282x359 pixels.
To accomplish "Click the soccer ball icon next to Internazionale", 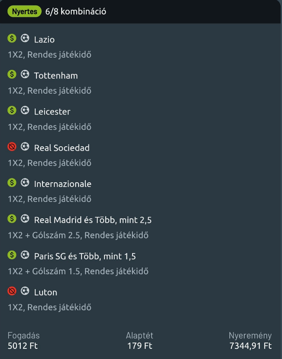I will [25, 183].
